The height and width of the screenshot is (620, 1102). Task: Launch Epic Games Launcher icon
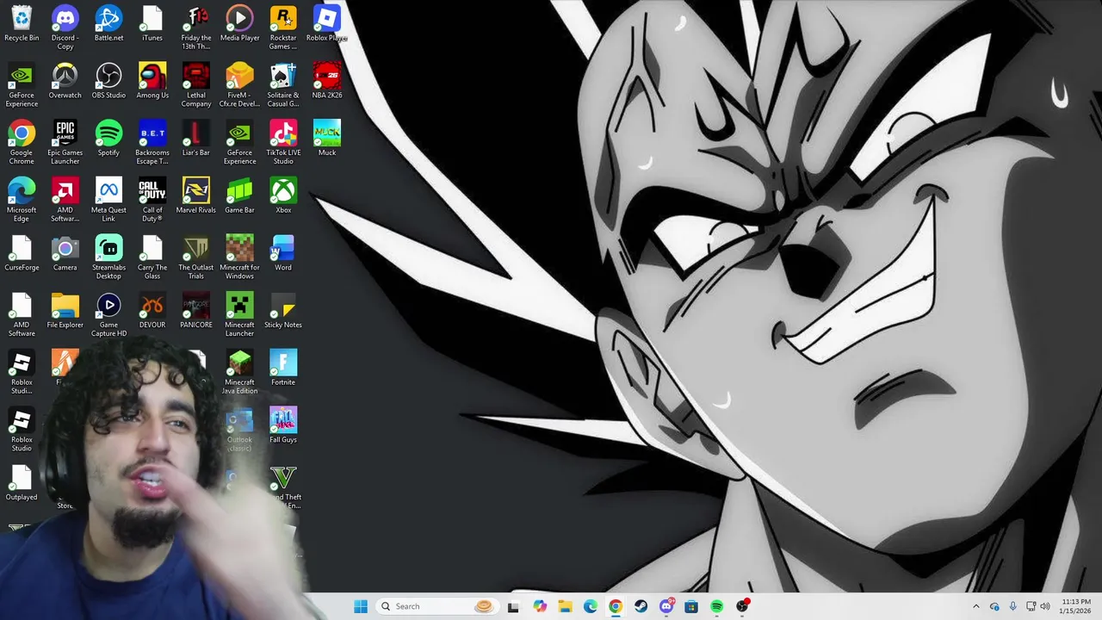(x=65, y=143)
